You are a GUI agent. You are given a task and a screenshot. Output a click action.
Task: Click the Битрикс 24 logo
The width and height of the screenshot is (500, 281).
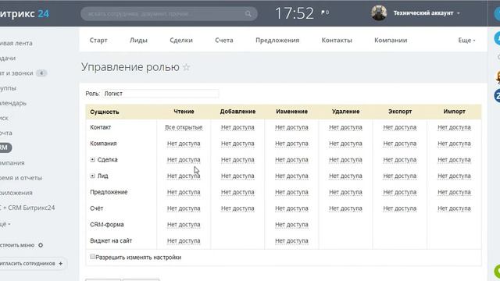(24, 13)
